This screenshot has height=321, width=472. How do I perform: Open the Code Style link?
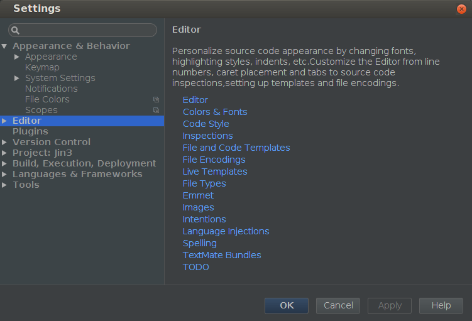coord(206,124)
